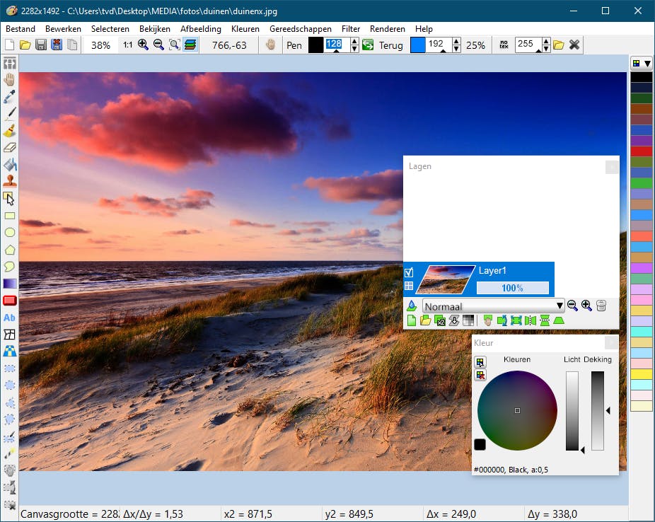Duplicate layer using the x2 icon
This screenshot has height=522, width=655.
439,321
